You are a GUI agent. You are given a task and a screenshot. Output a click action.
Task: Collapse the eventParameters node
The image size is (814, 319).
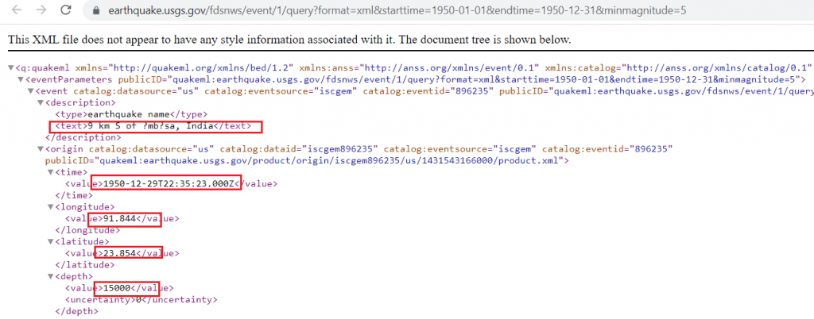(x=21, y=79)
